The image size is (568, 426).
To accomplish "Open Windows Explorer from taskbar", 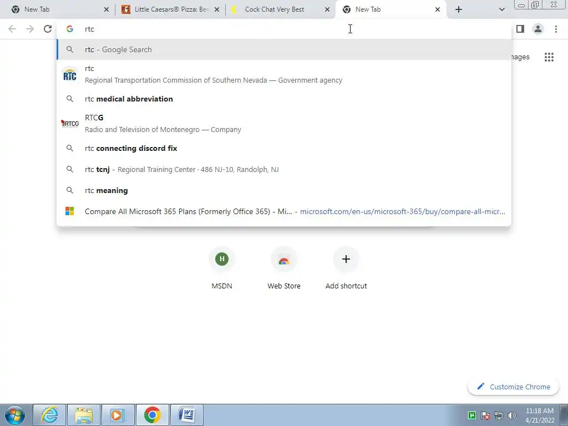I will pyautogui.click(x=84, y=415).
